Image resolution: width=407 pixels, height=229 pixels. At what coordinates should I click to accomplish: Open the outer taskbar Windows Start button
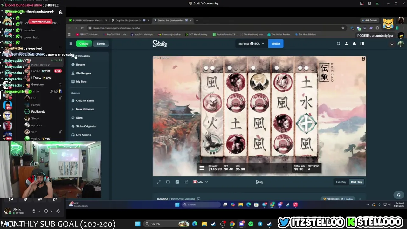138,224
